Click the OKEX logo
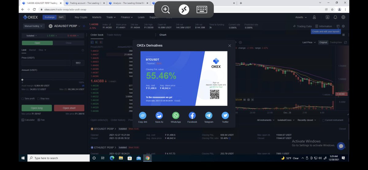The height and width of the screenshot is (170, 368). [x=30, y=17]
